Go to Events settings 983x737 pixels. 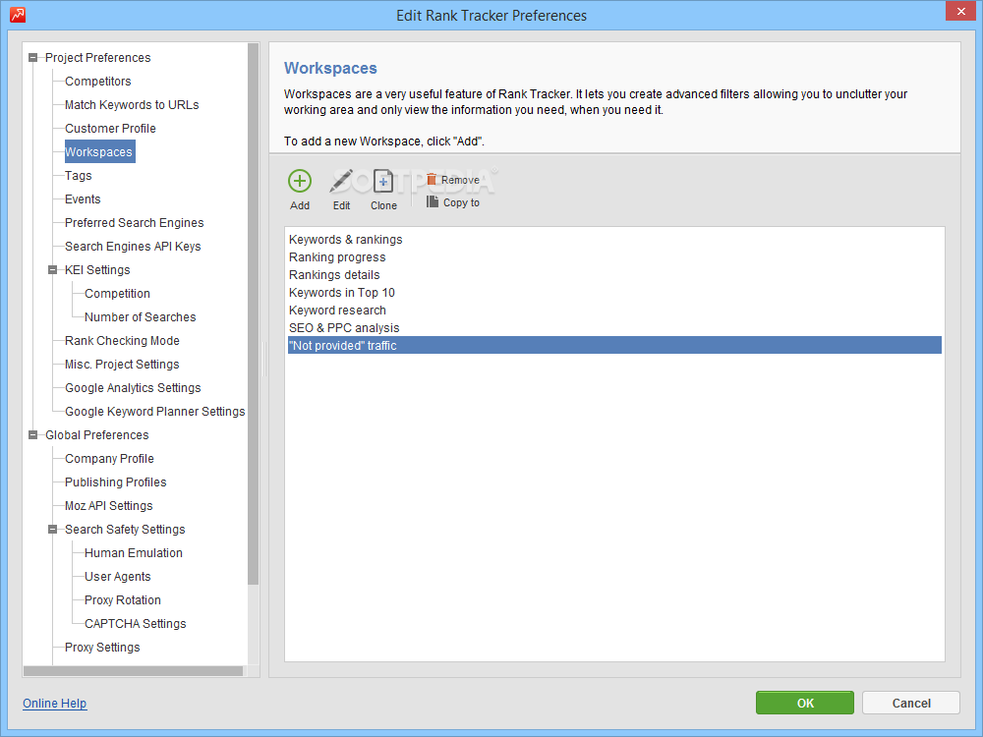83,199
